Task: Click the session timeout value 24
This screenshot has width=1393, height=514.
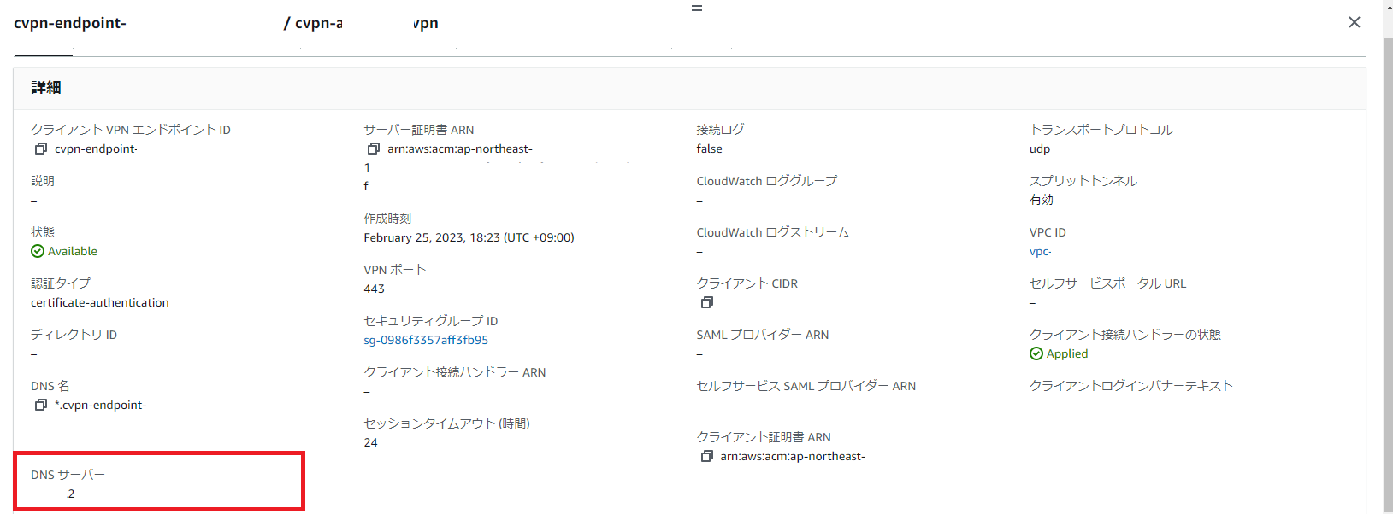Action: click(370, 443)
